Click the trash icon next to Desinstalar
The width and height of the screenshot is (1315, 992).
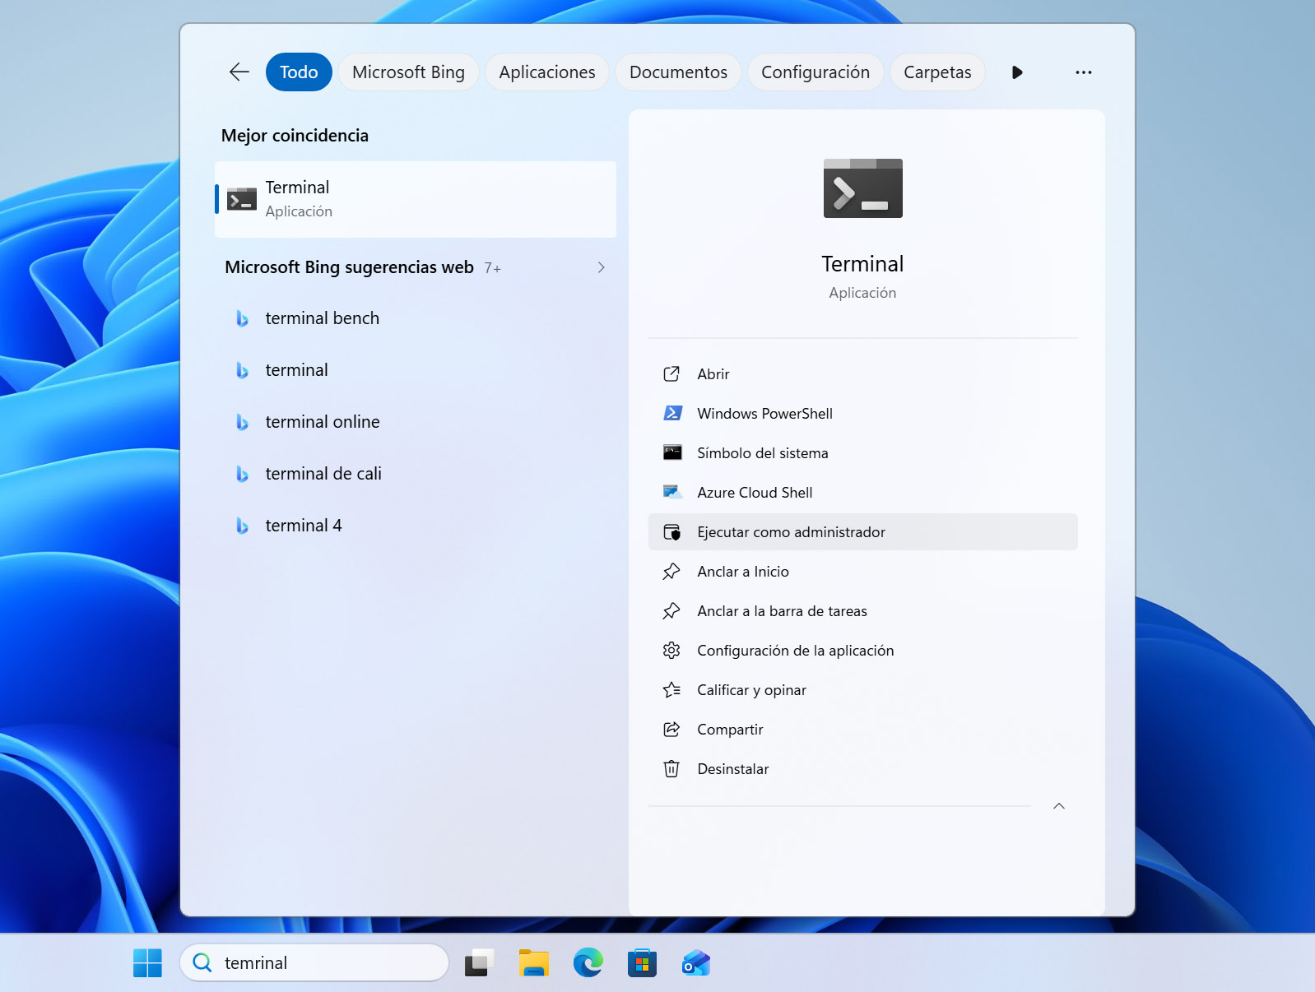tap(671, 769)
